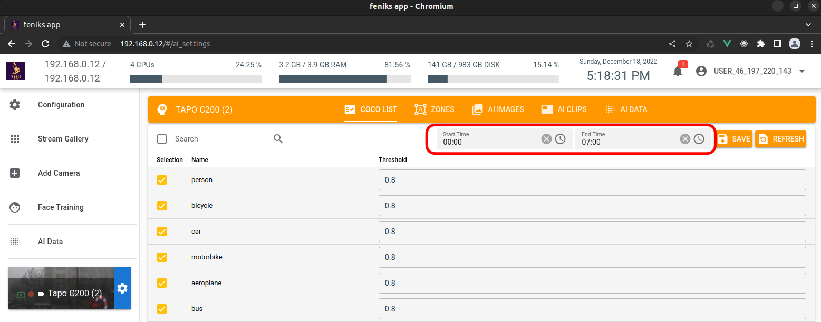Open Start Time clock picker
Screen dimensions: 821x322
(560, 139)
